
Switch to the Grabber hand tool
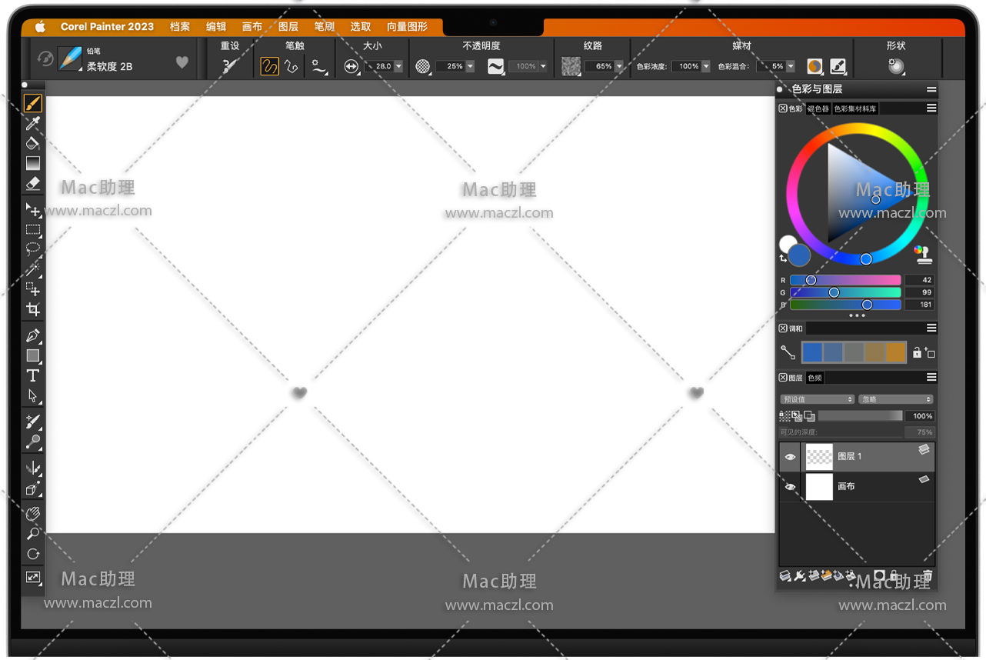pyautogui.click(x=32, y=513)
